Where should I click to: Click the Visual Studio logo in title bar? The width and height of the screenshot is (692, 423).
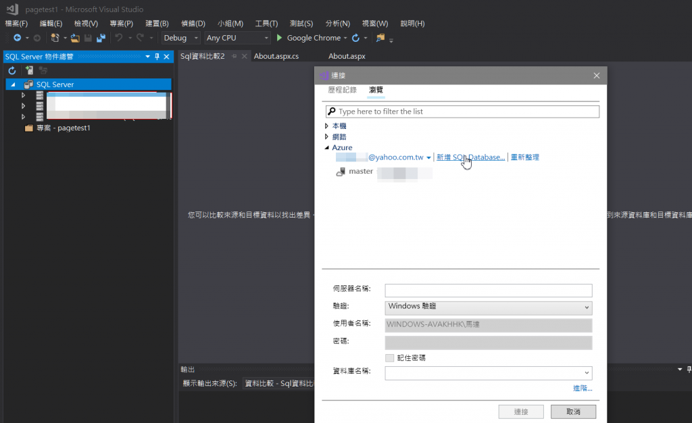[12, 9]
